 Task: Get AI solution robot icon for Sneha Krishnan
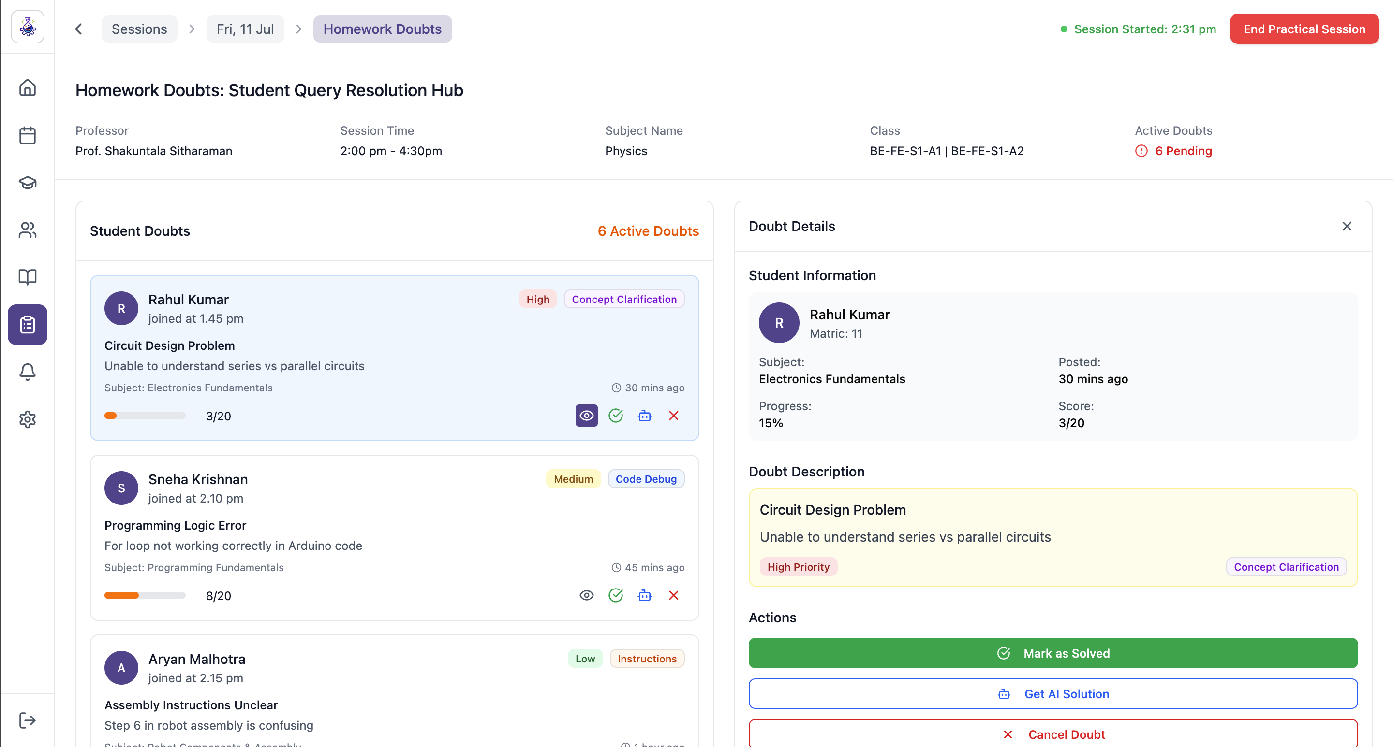click(x=645, y=595)
